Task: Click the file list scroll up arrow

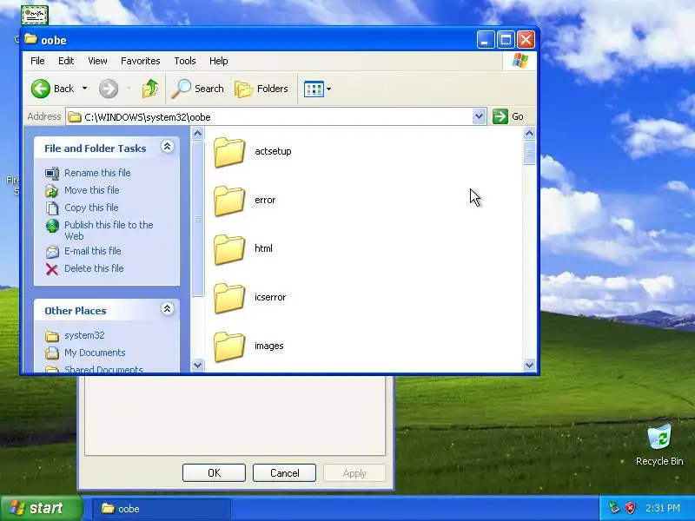Action: click(x=529, y=134)
